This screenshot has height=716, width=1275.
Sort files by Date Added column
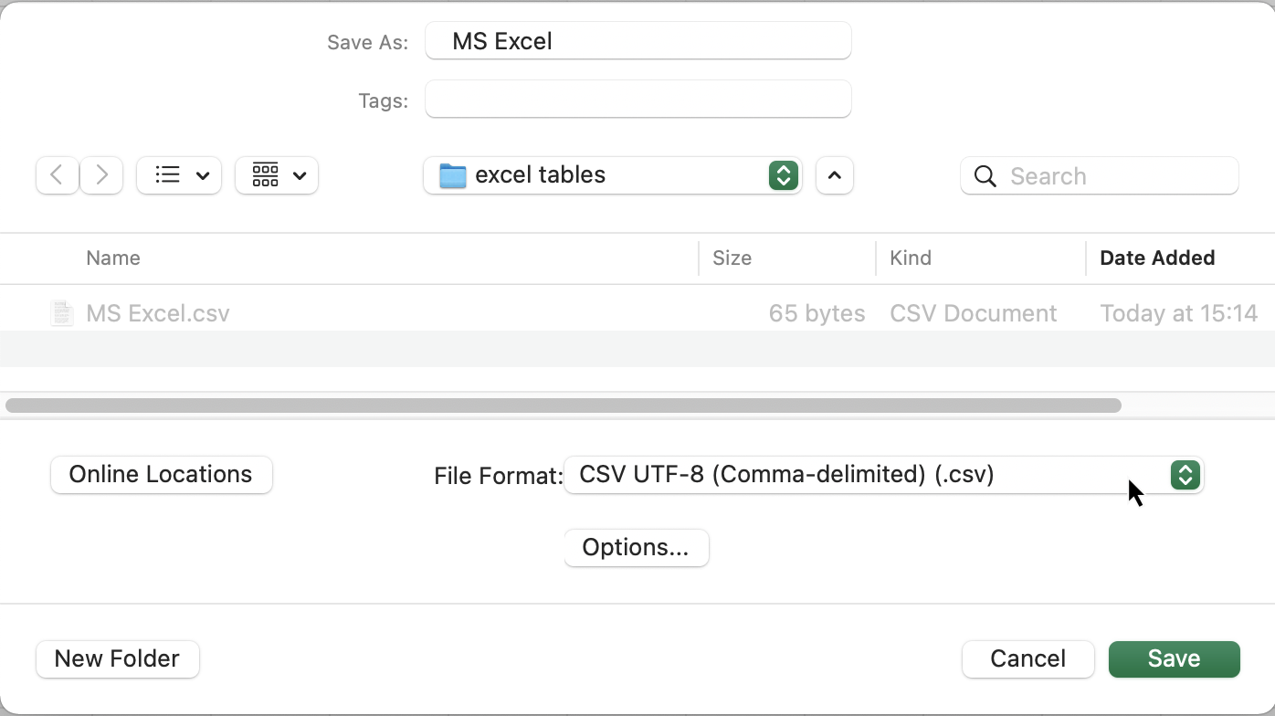coord(1157,258)
